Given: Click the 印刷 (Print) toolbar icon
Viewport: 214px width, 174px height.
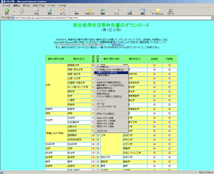Looking at the screenshot, I should tap(129, 12).
